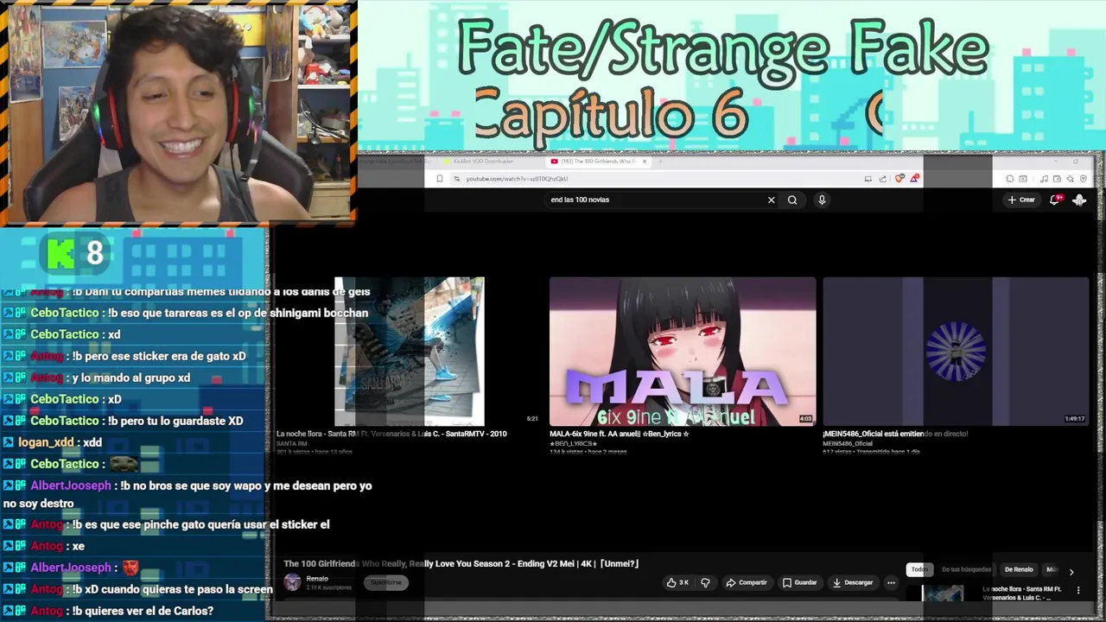Click the share page icon in the address bar
The image size is (1106, 622).
click(883, 179)
